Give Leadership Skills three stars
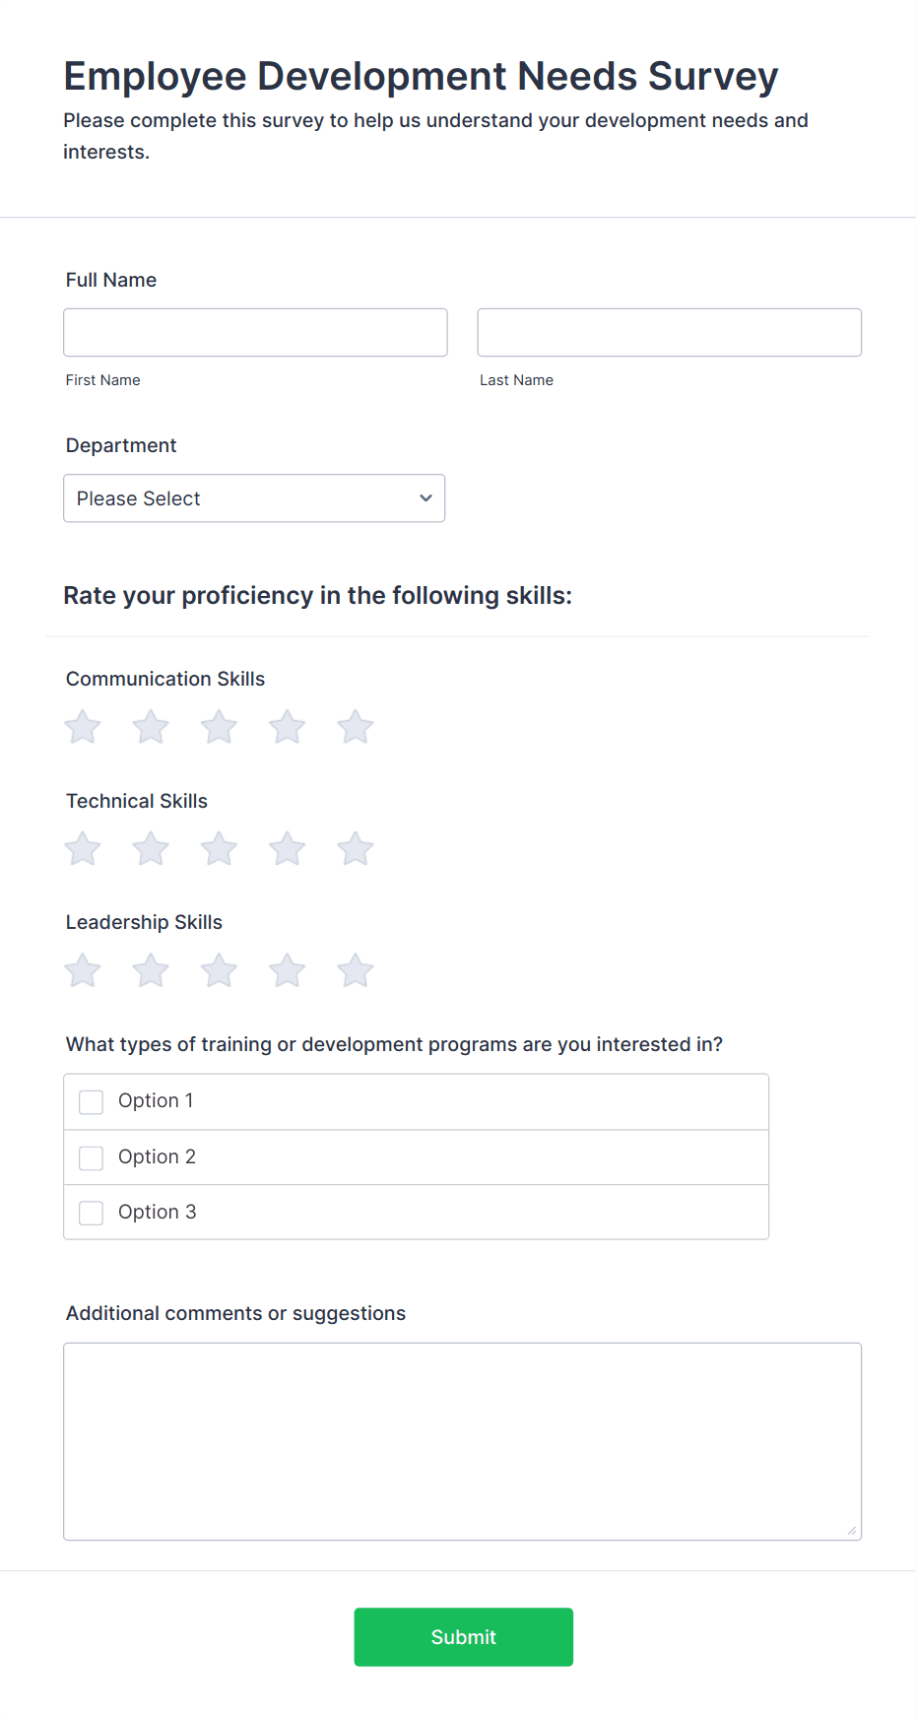This screenshot has height=1715, width=916. click(x=219, y=969)
